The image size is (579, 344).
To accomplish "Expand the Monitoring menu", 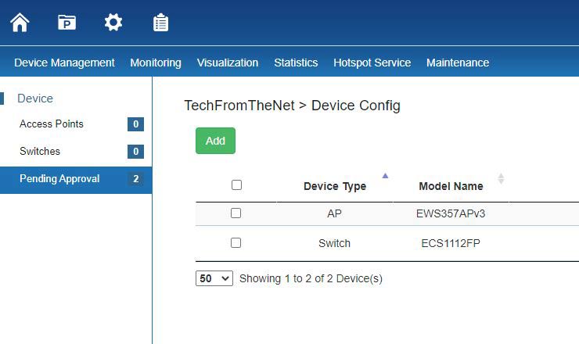I will coord(155,63).
